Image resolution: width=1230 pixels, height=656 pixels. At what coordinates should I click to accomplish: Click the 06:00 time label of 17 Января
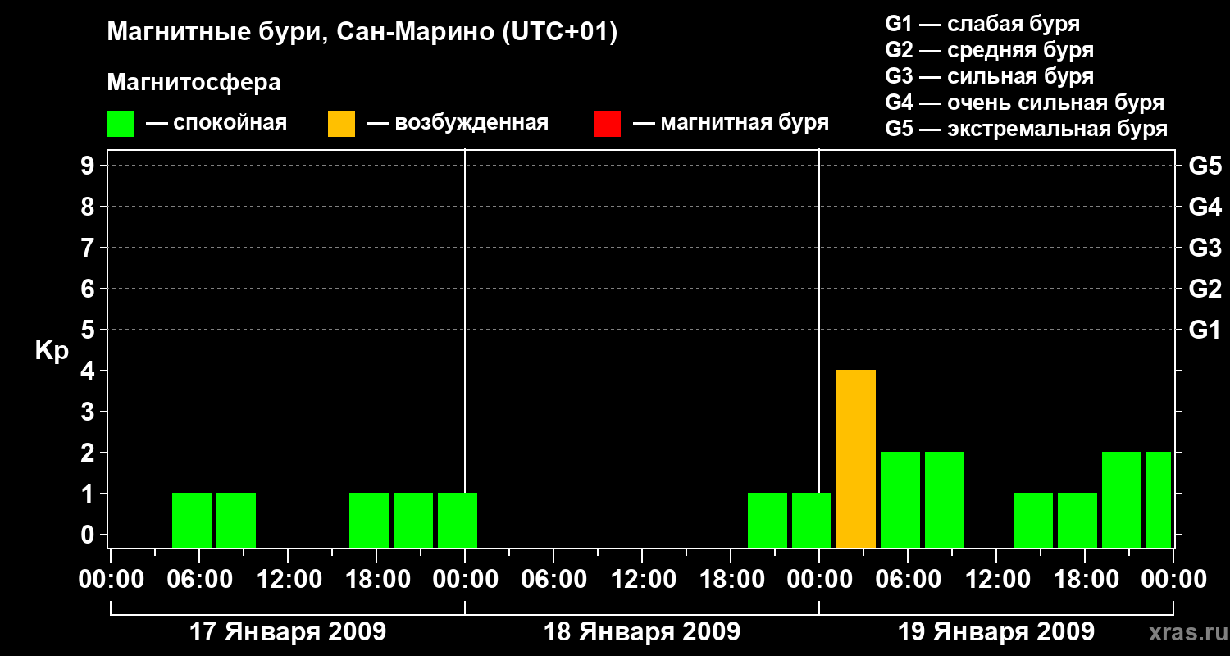pos(199,580)
